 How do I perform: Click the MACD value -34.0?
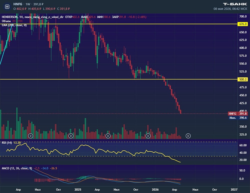(45, 168)
